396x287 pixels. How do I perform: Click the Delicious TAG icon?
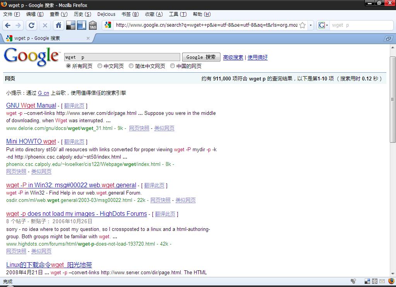pyautogui.click(x=93, y=25)
